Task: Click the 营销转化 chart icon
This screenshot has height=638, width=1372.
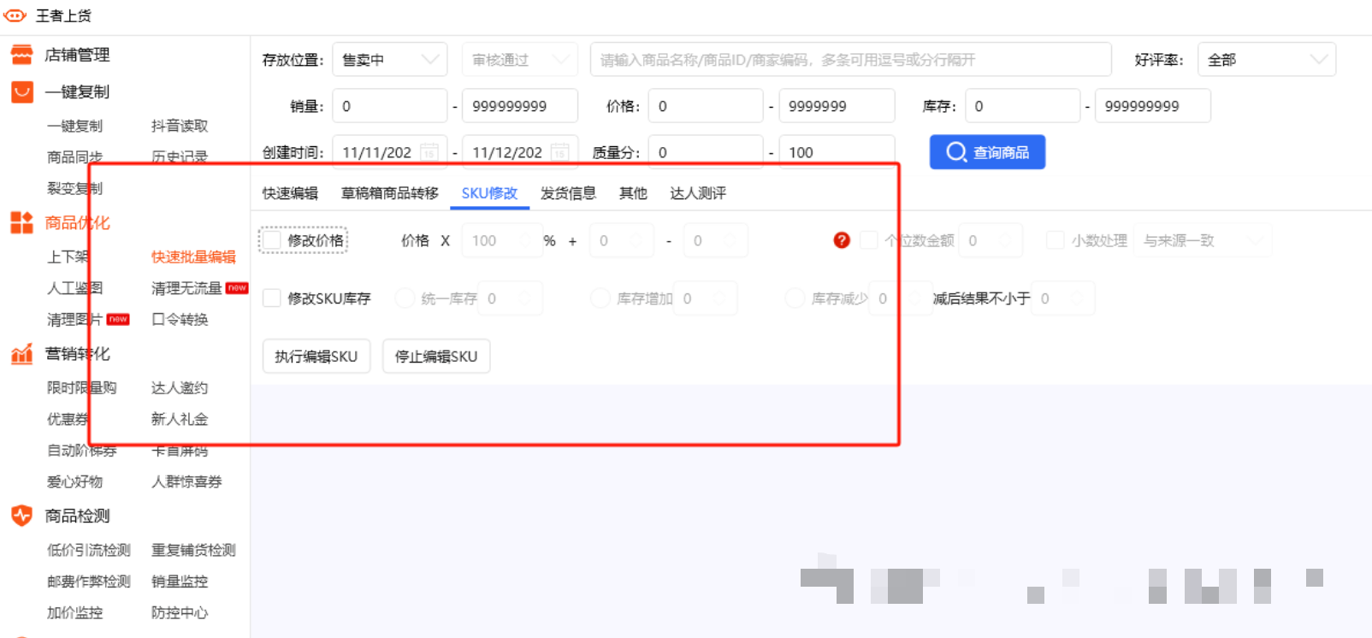Action: 21,354
